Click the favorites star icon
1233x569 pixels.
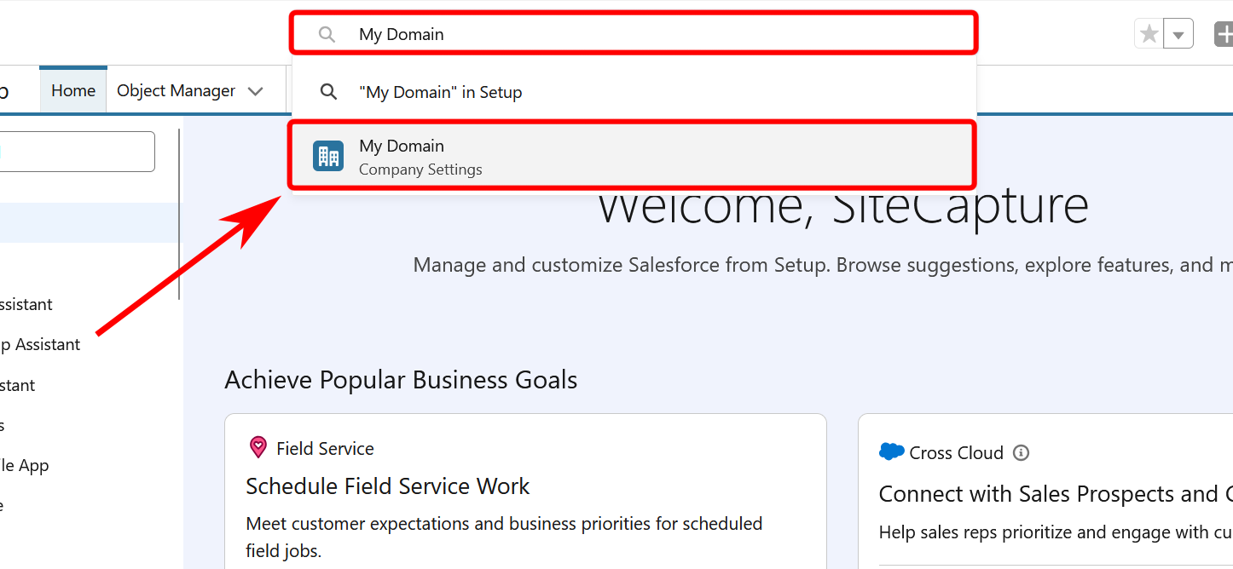point(1149,32)
